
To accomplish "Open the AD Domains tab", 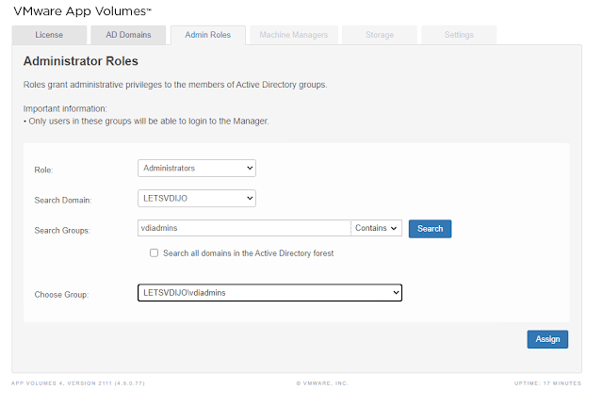I will pos(128,35).
